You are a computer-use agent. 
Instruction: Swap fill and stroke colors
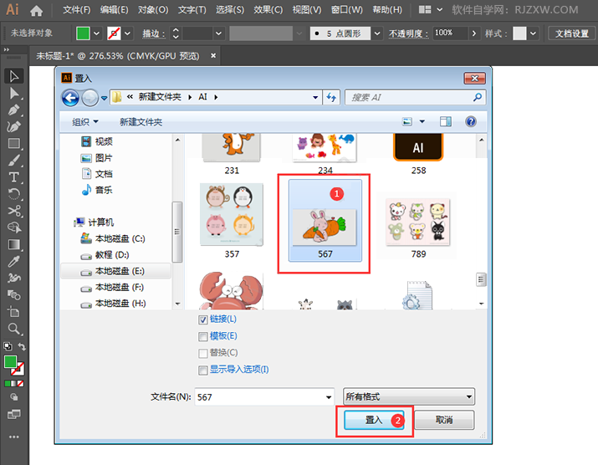(x=22, y=346)
